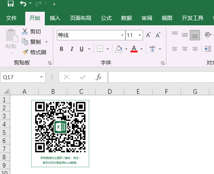Click the Decrease Font Size icon
Viewport: 214px width, 174px height.
(158, 35)
